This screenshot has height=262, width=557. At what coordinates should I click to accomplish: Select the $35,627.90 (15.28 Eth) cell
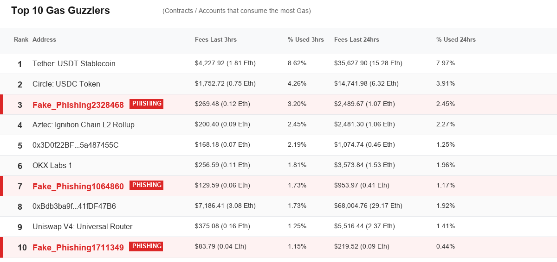[x=368, y=63]
